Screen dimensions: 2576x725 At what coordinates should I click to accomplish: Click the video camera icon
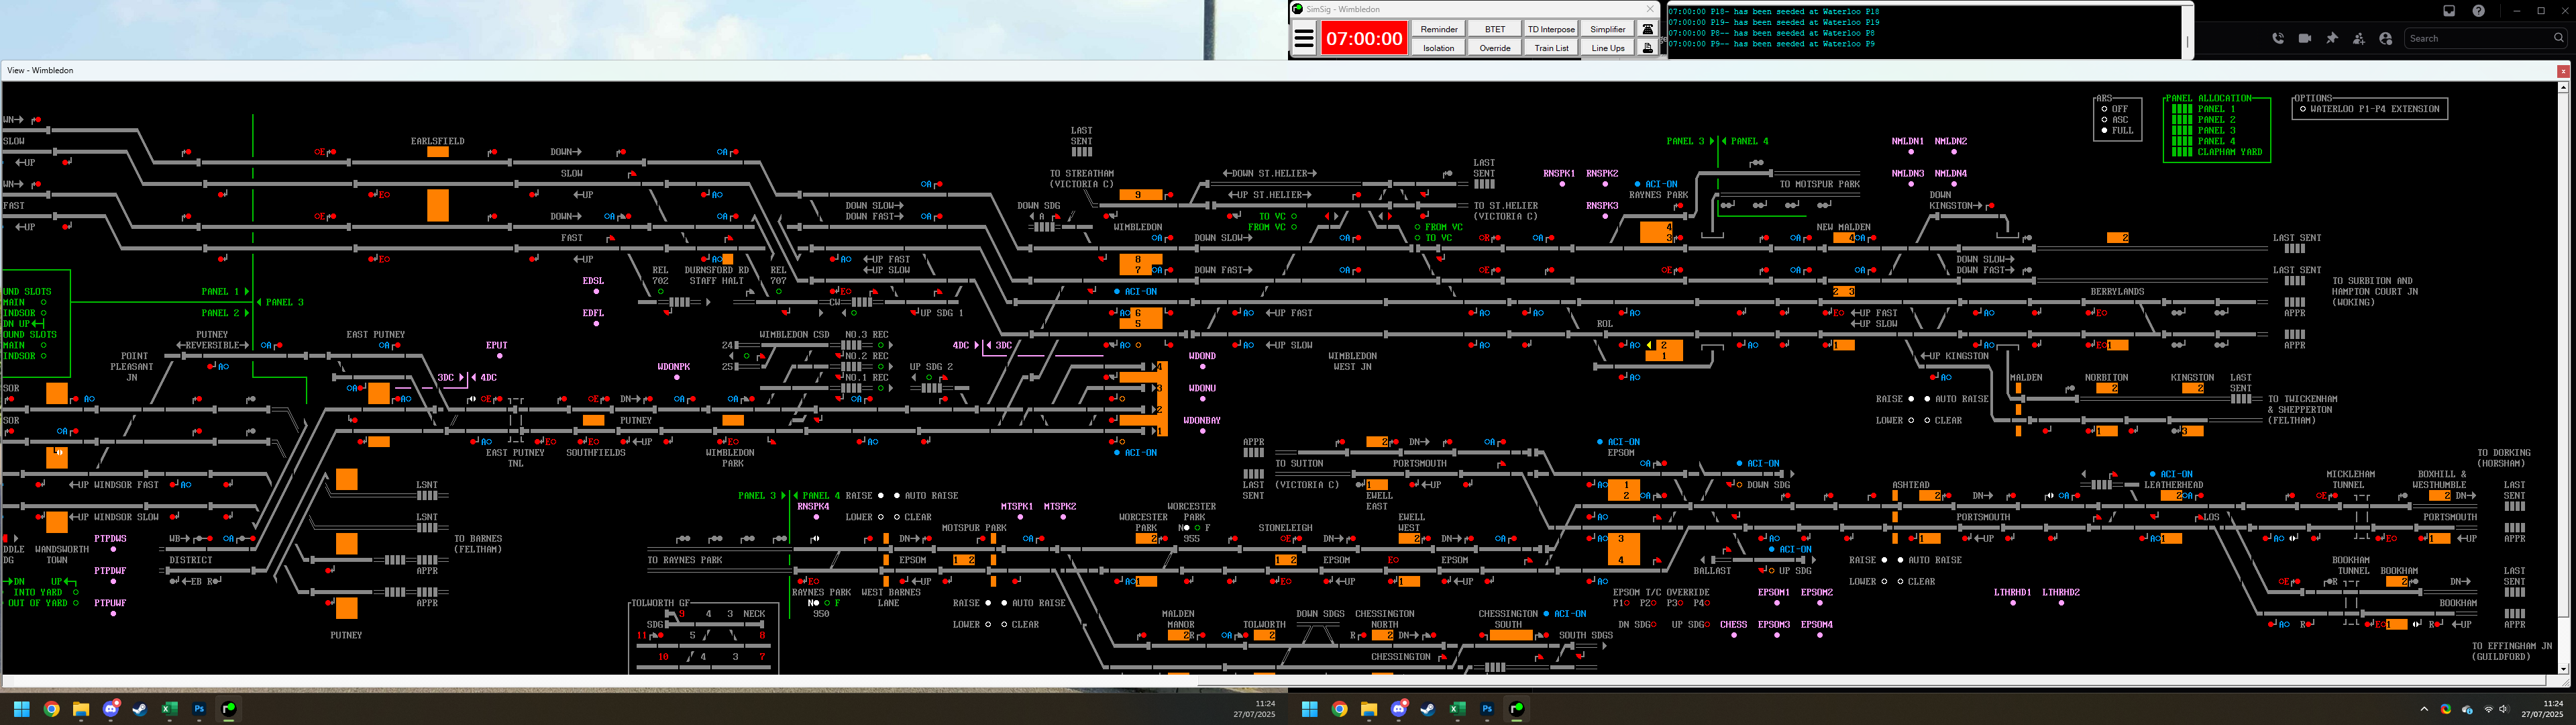tap(2305, 38)
